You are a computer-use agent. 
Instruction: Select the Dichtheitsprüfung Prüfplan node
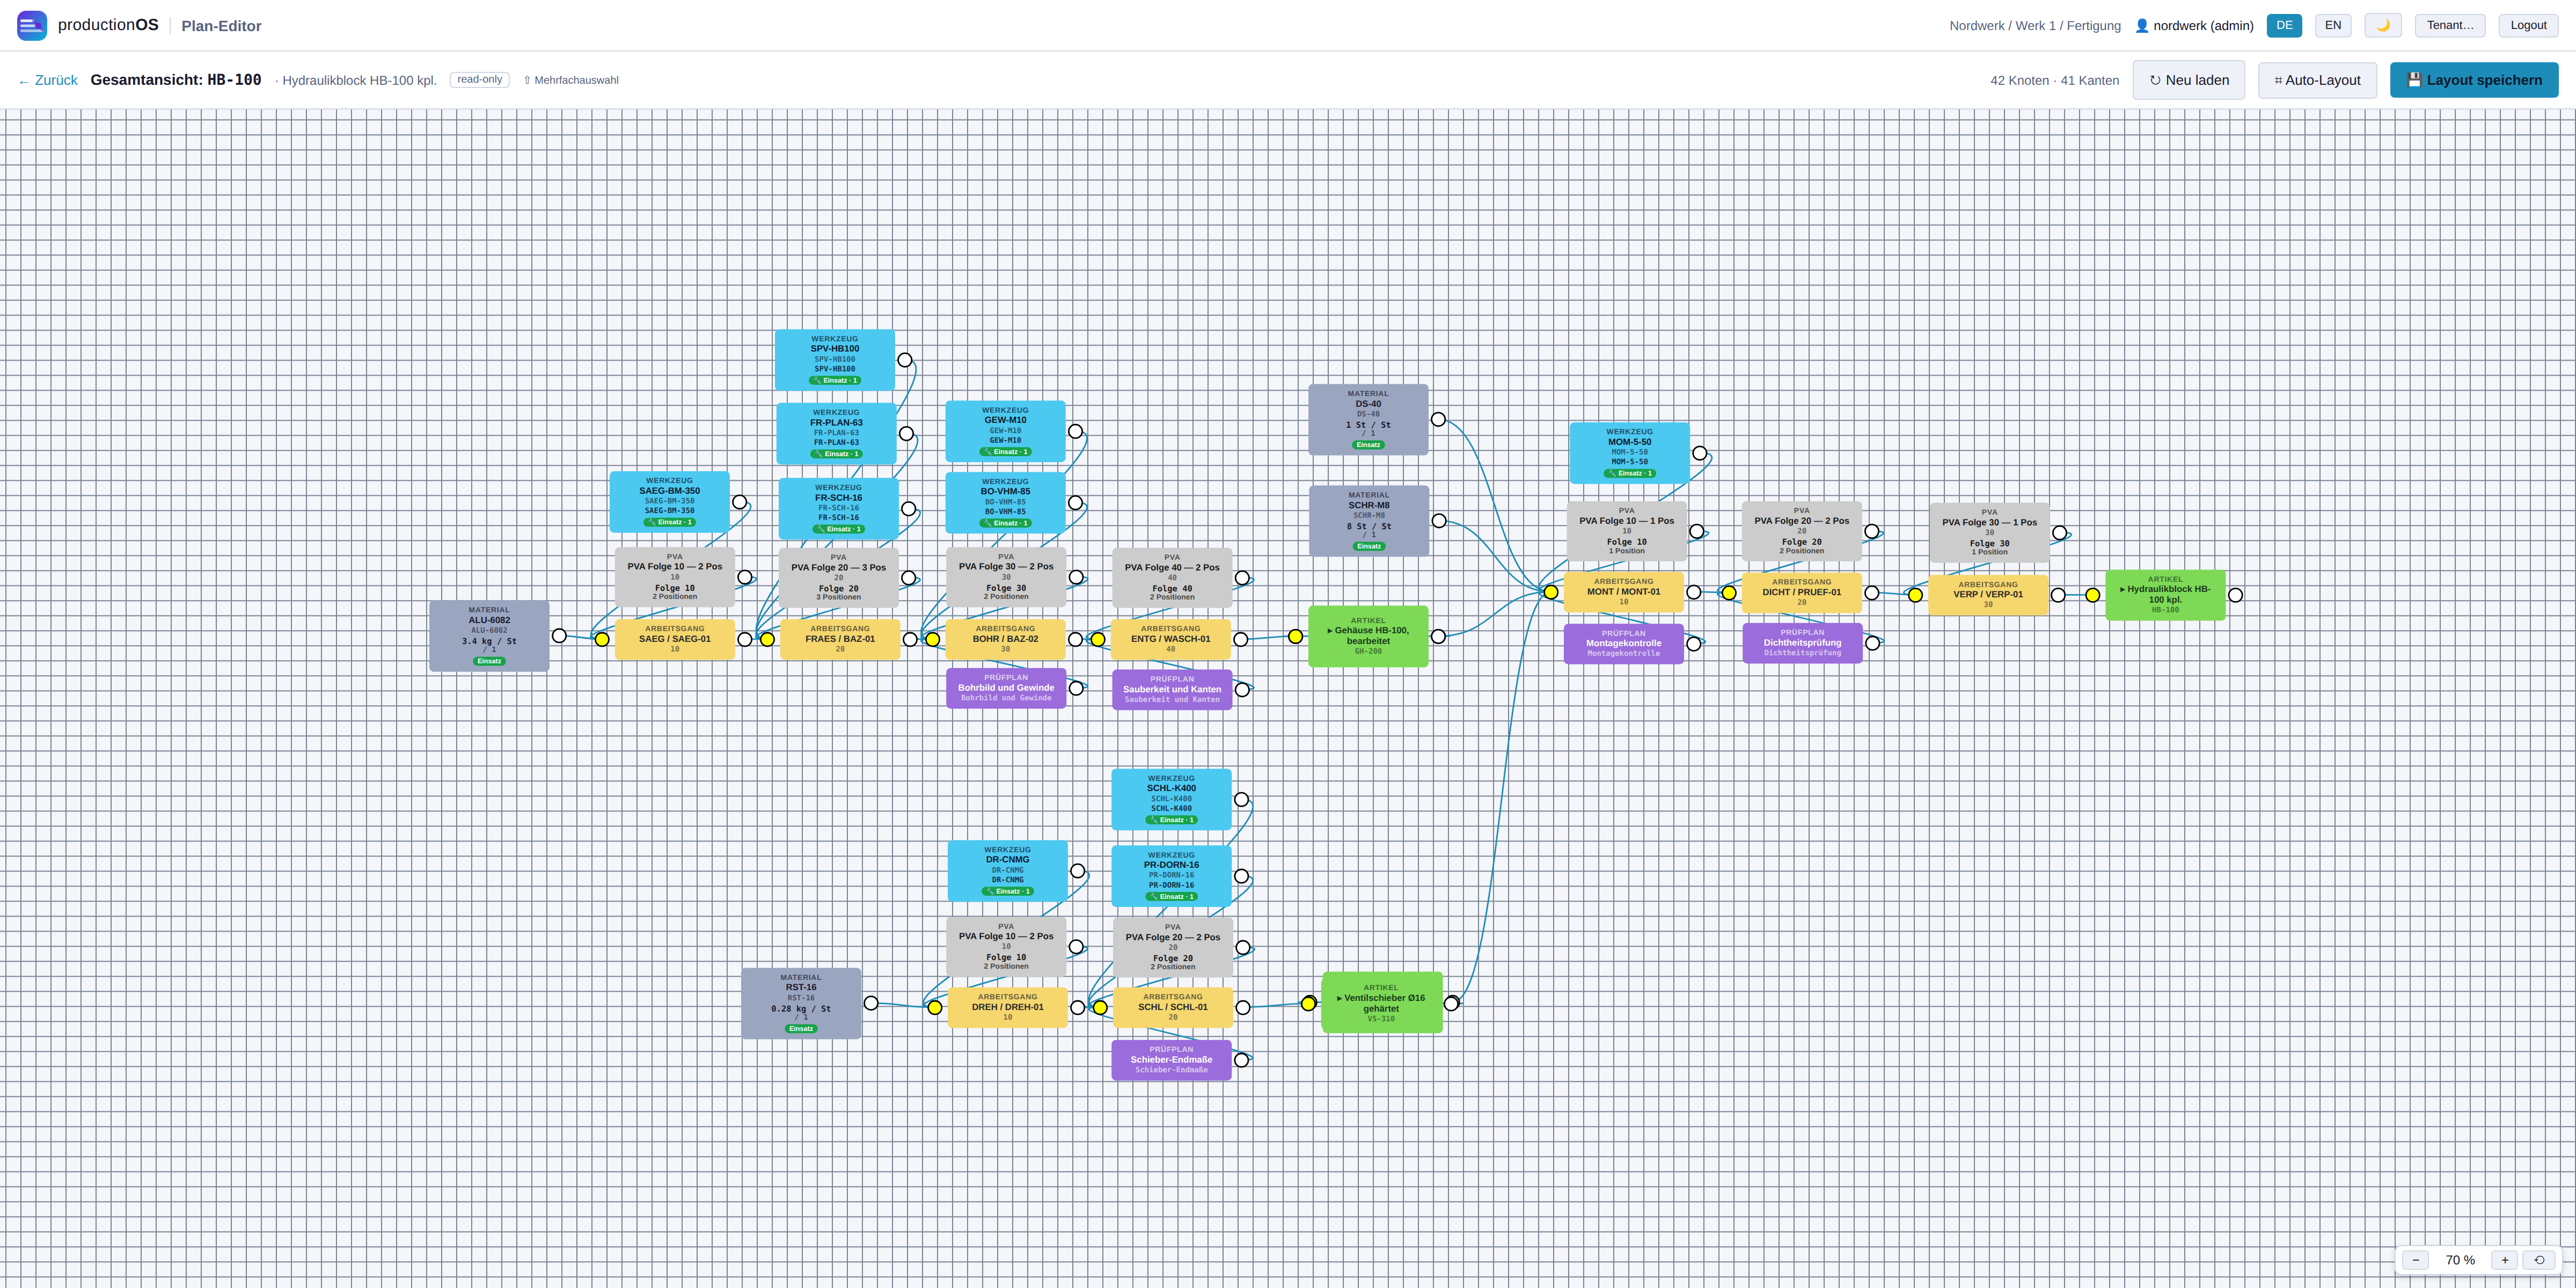(x=1802, y=643)
